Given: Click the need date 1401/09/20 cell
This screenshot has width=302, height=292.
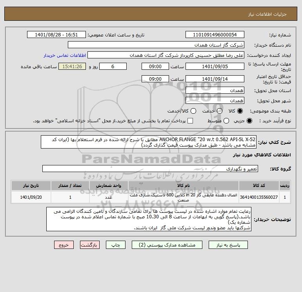Looking at the screenshot, I should 31,197.
